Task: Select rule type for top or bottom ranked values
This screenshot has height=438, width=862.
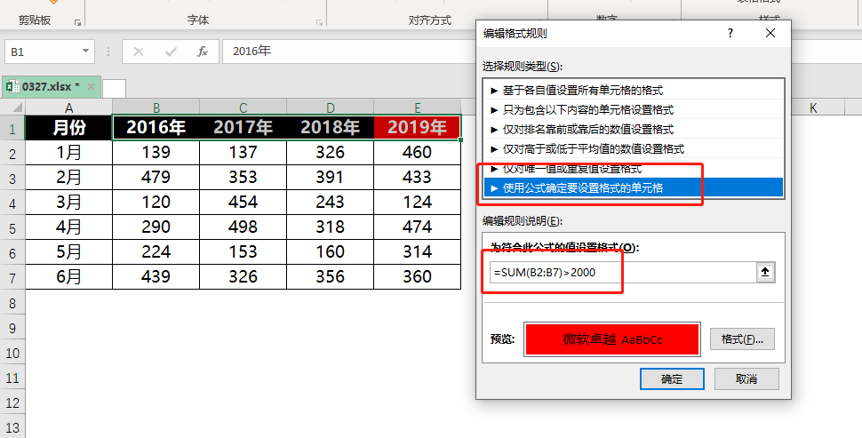Action: point(635,129)
